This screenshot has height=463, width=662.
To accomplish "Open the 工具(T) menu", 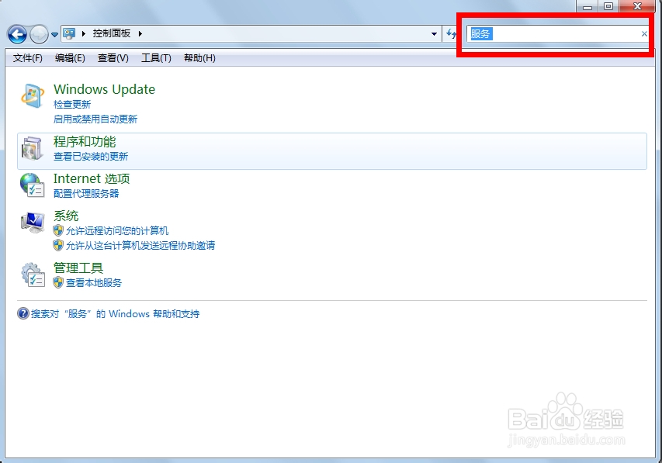I will (156, 58).
